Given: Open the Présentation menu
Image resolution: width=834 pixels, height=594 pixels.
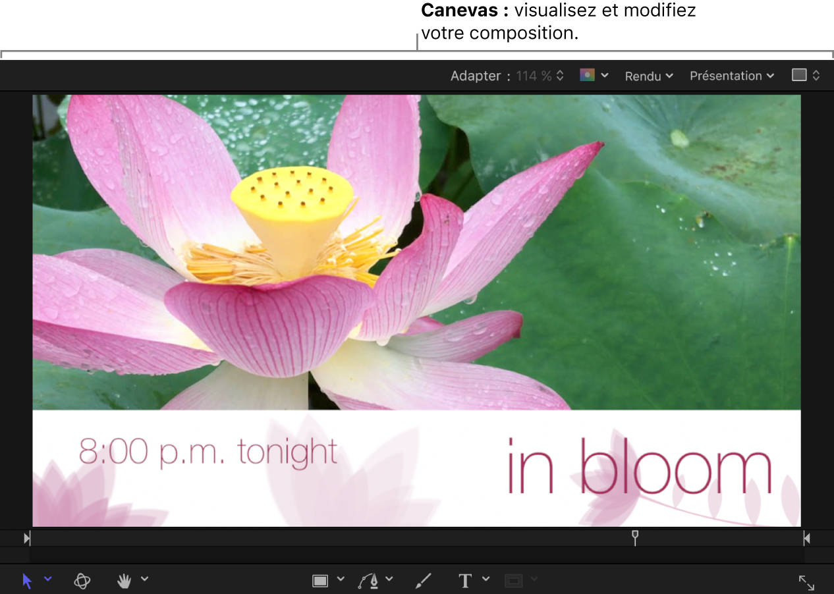Looking at the screenshot, I should (731, 76).
